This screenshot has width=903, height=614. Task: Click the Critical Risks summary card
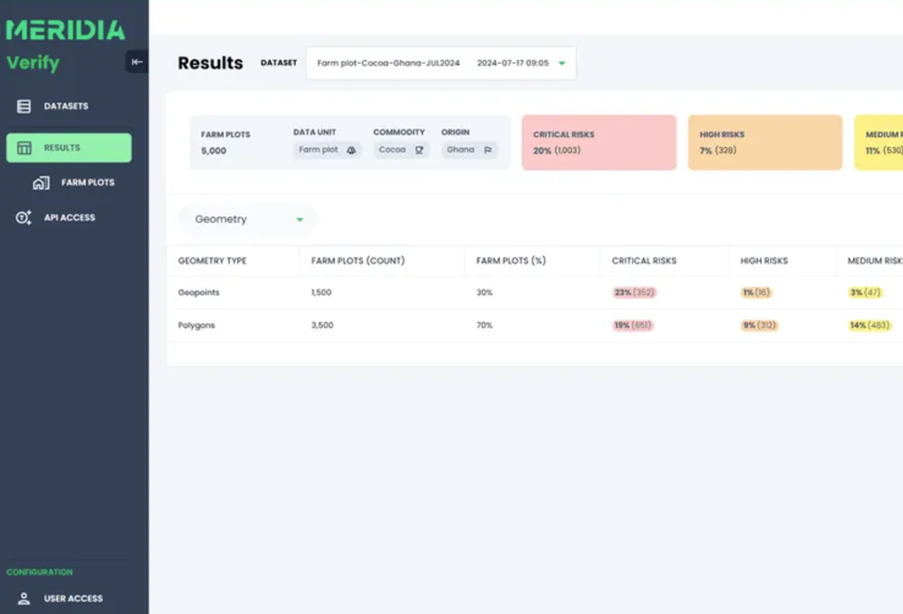pyautogui.click(x=599, y=142)
